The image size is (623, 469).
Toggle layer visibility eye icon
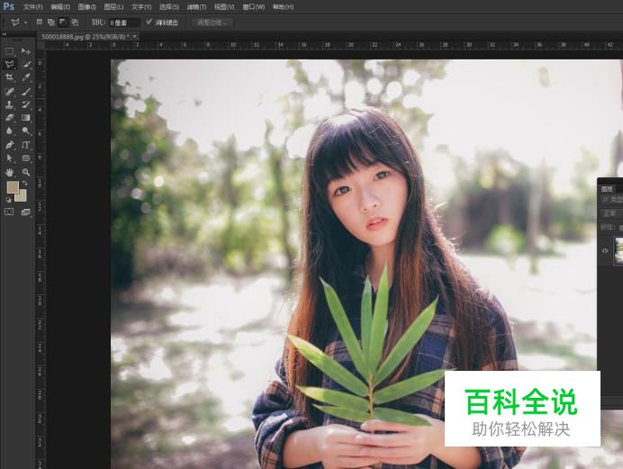(605, 250)
